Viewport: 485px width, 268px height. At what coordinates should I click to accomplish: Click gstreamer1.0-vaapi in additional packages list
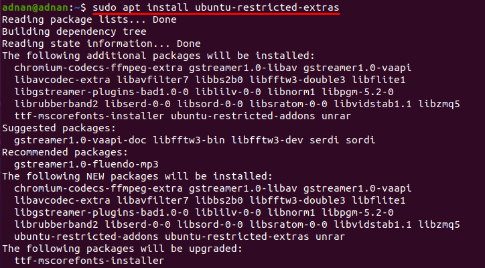357,68
